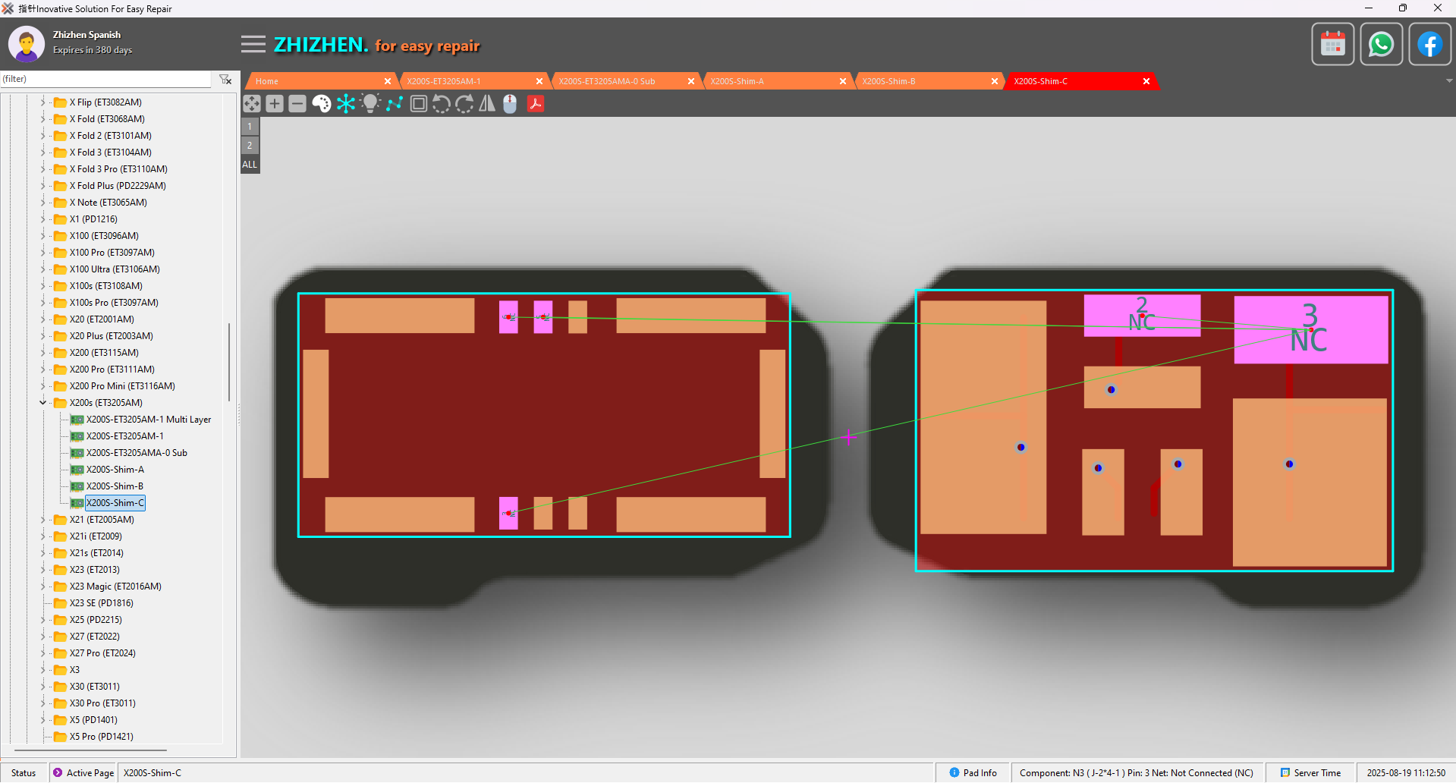The width and height of the screenshot is (1456, 783).
Task: Show layer 2 only
Action: click(x=250, y=146)
